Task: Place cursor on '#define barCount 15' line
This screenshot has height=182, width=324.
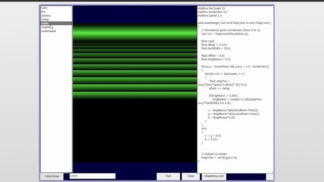Action: (x=212, y=9)
